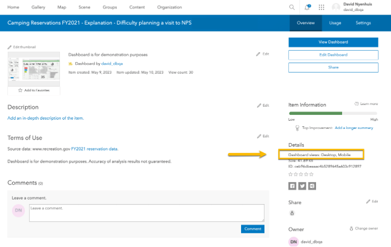Click 'Item created: May 9, 2023' text
391x247 pixels.
click(x=90, y=72)
